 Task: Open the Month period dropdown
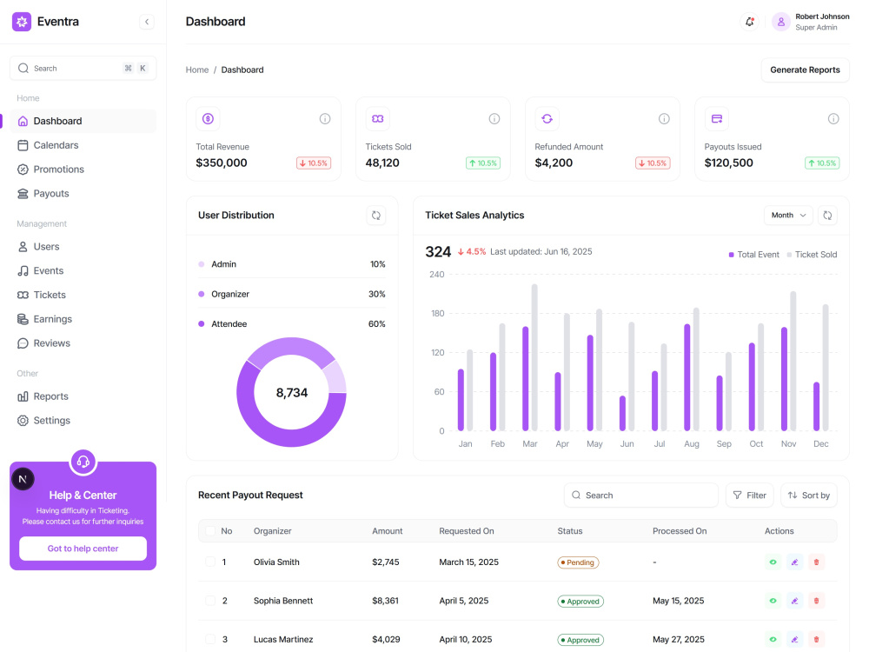point(788,215)
